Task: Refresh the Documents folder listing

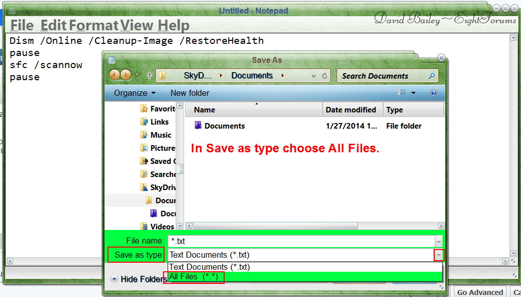Action: [x=325, y=76]
